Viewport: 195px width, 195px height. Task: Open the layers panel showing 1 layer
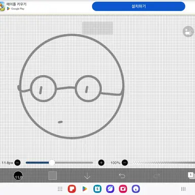191,175
